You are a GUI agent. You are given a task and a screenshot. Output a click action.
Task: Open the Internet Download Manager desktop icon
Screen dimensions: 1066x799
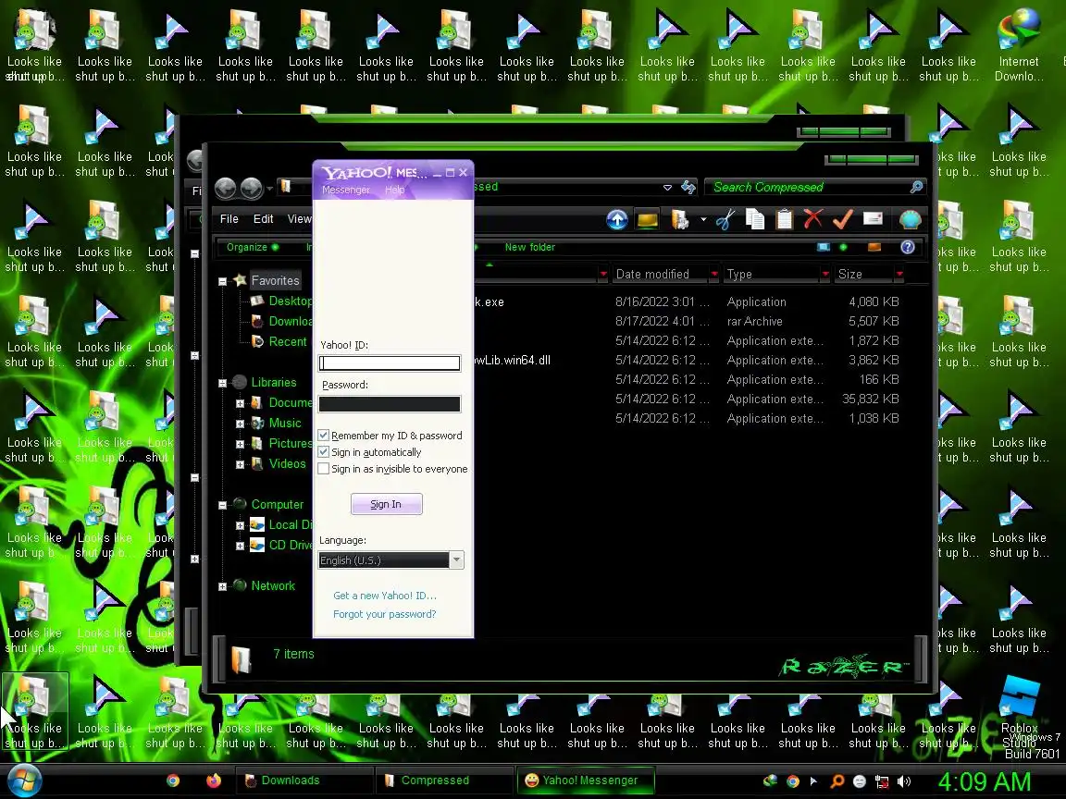pyautogui.click(x=1019, y=45)
